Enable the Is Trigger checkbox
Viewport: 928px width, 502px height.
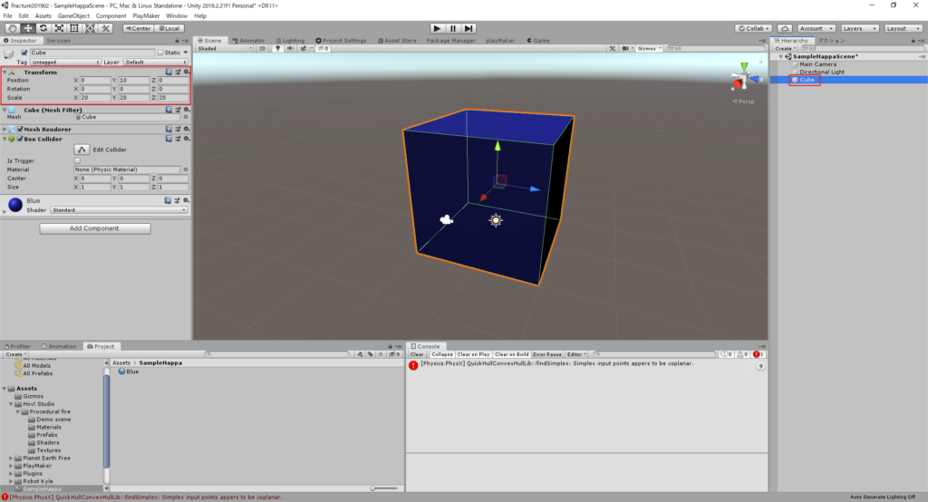(x=77, y=161)
